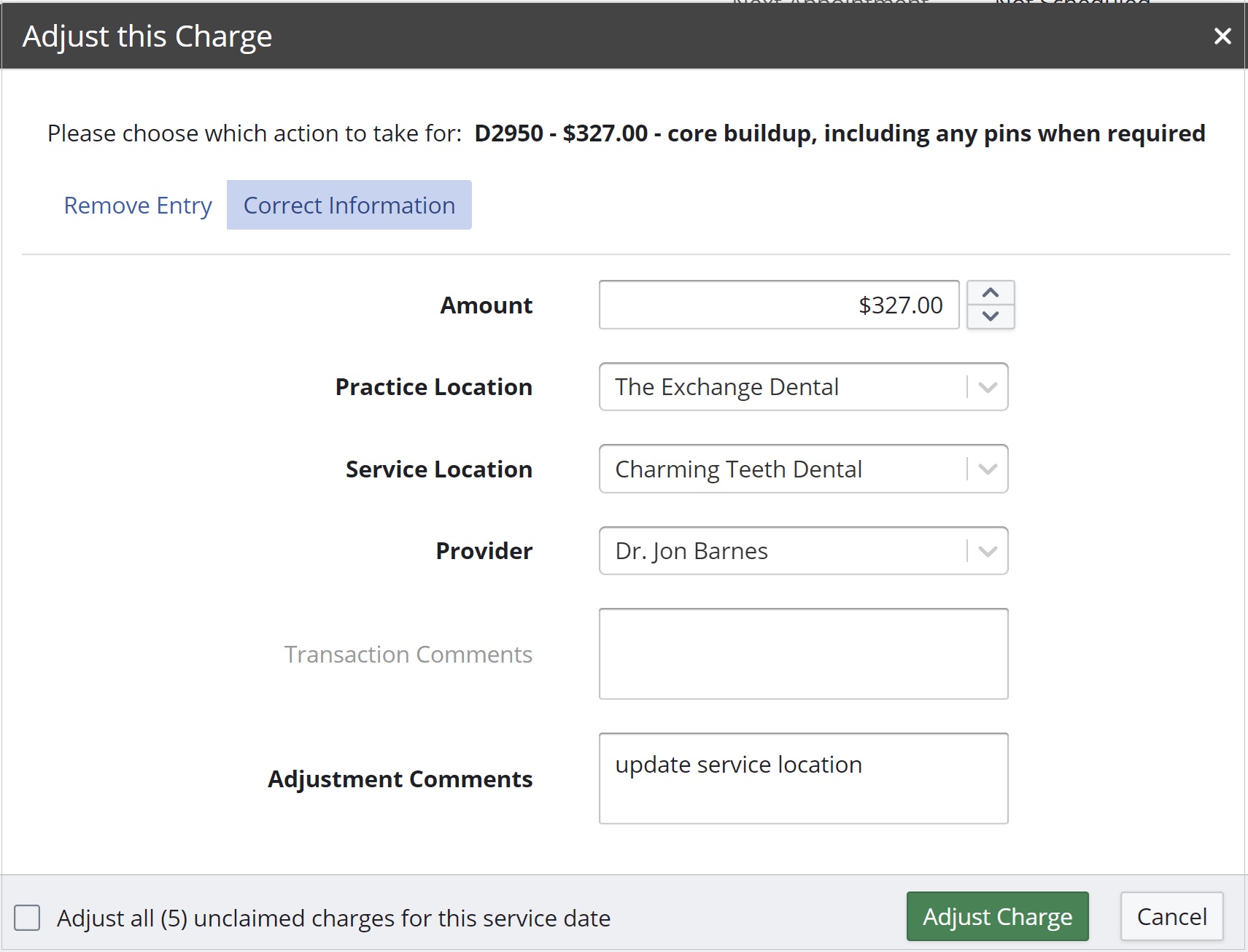Click the Service Location chevron arrow
The width and height of the screenshot is (1248, 952).
point(988,469)
